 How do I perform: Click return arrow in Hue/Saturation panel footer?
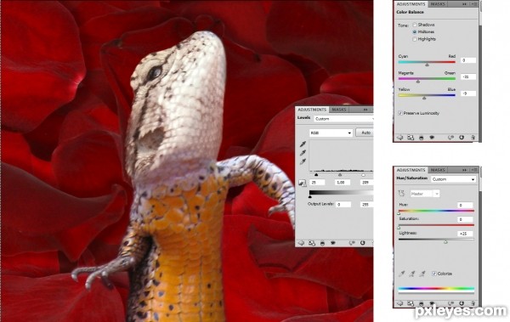(400, 303)
